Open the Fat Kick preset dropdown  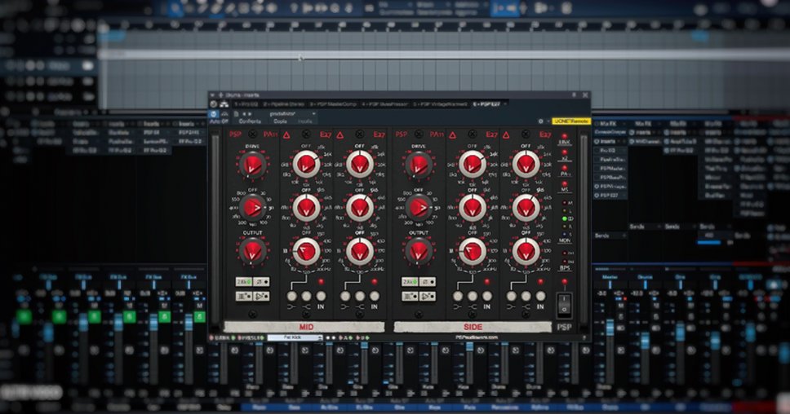point(295,337)
